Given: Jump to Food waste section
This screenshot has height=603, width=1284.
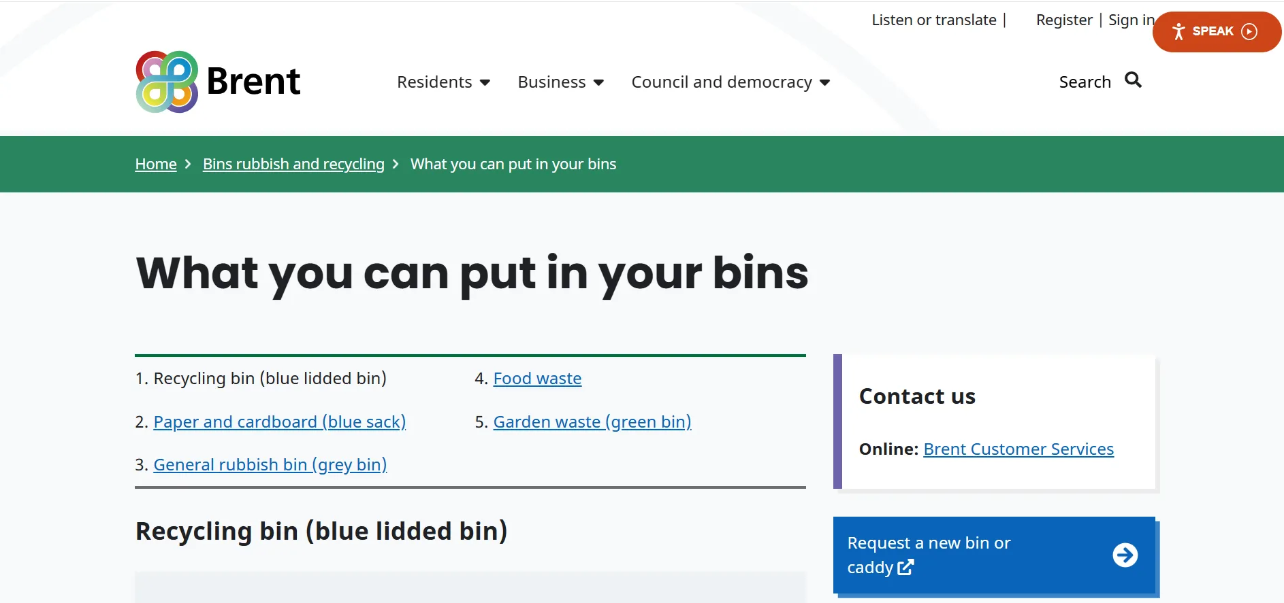Looking at the screenshot, I should [537, 379].
